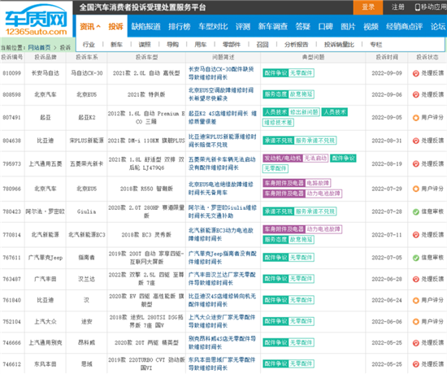
Task: Click the green check icon in row 767611
Action: [x=416, y=258]
